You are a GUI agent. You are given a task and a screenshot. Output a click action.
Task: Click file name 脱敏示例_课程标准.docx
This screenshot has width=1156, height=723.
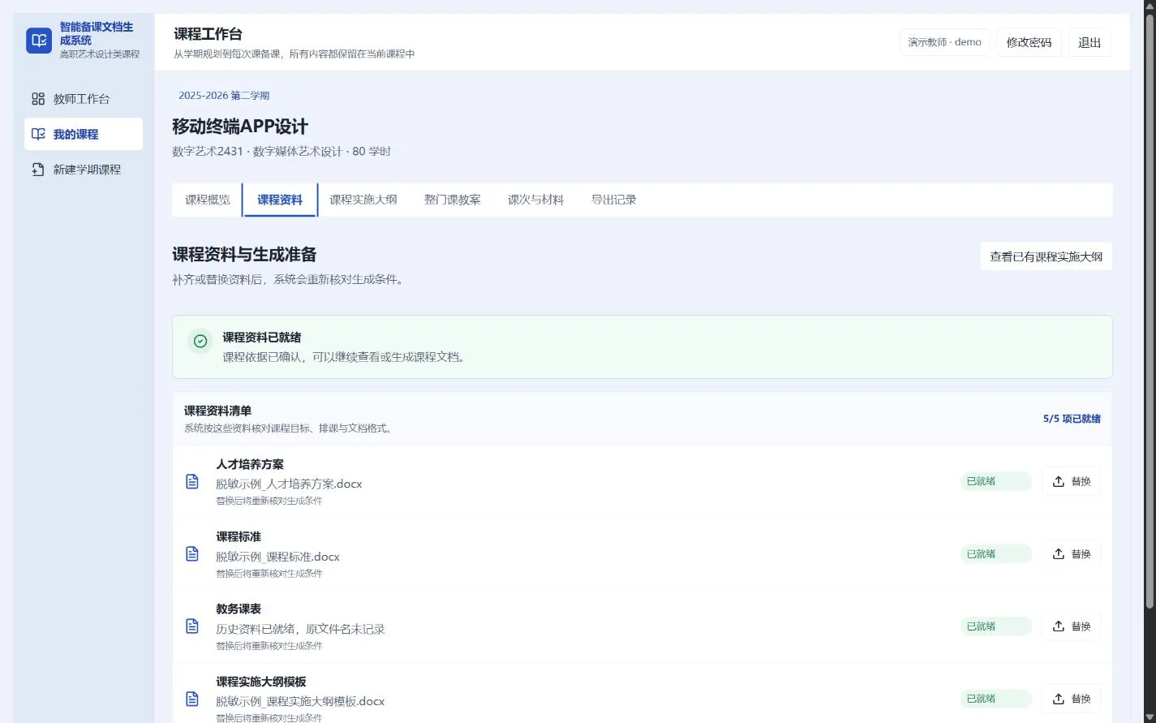tap(277, 557)
